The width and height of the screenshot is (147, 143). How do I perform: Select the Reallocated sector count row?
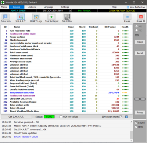click(x=67, y=34)
